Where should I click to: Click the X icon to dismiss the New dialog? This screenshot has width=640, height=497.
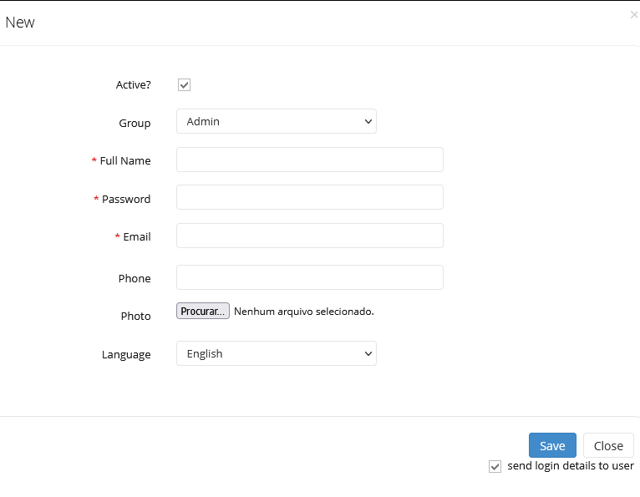pyautogui.click(x=633, y=15)
